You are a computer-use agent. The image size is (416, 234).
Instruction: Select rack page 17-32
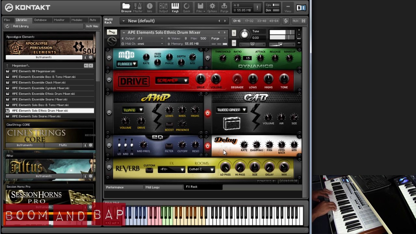pyautogui.click(x=249, y=21)
